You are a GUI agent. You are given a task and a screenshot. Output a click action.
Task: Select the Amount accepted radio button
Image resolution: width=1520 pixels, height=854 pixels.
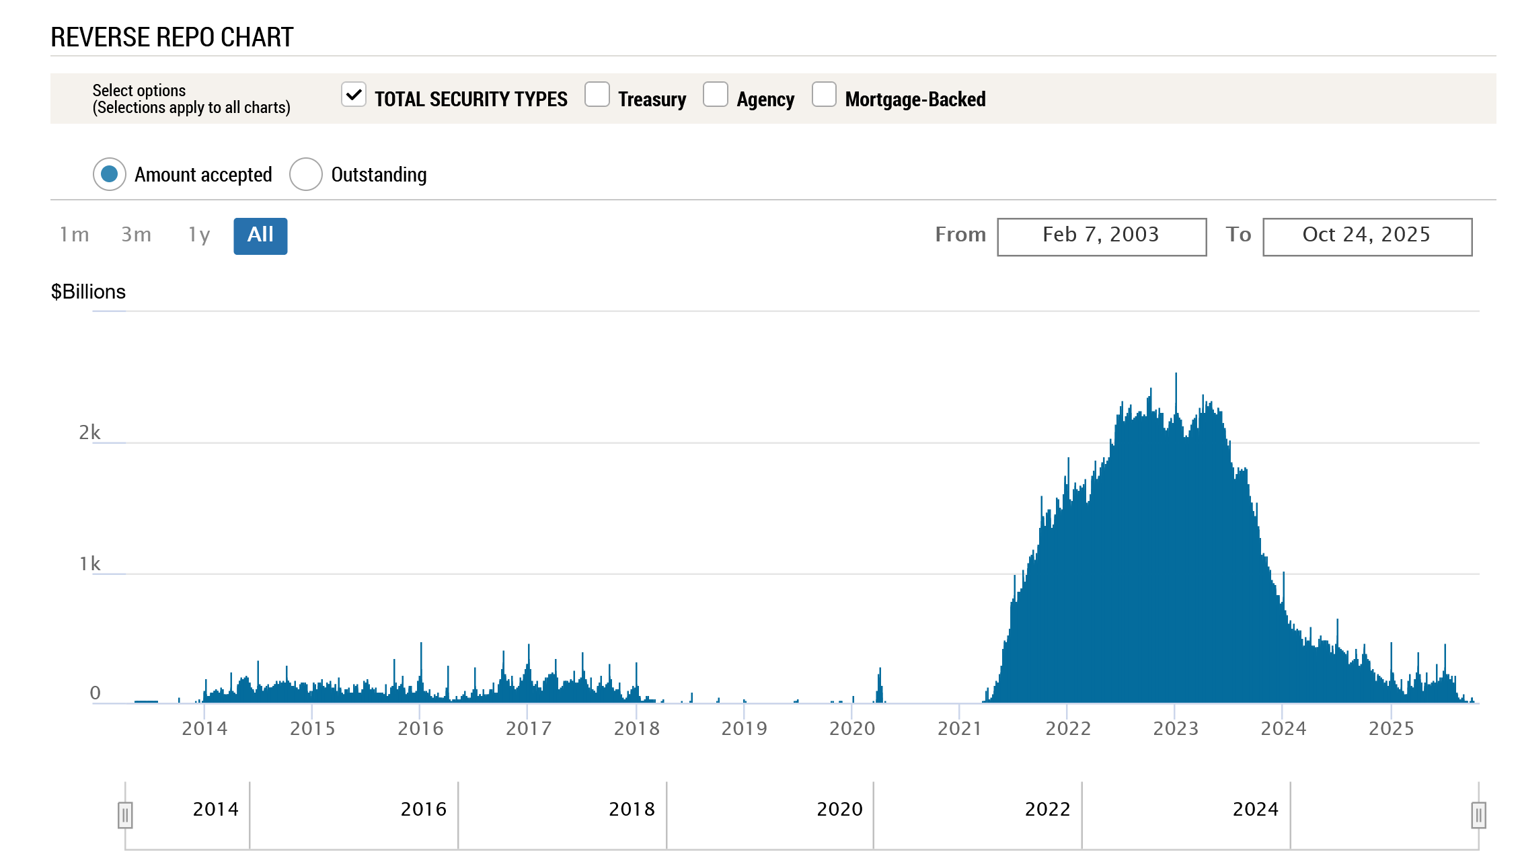coord(110,174)
